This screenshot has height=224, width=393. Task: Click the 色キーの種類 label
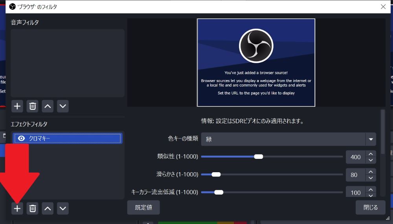coord(183,138)
